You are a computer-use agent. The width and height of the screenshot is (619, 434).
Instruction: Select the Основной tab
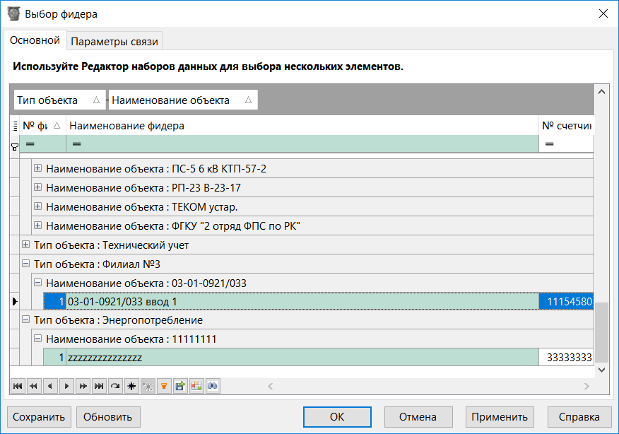point(34,40)
